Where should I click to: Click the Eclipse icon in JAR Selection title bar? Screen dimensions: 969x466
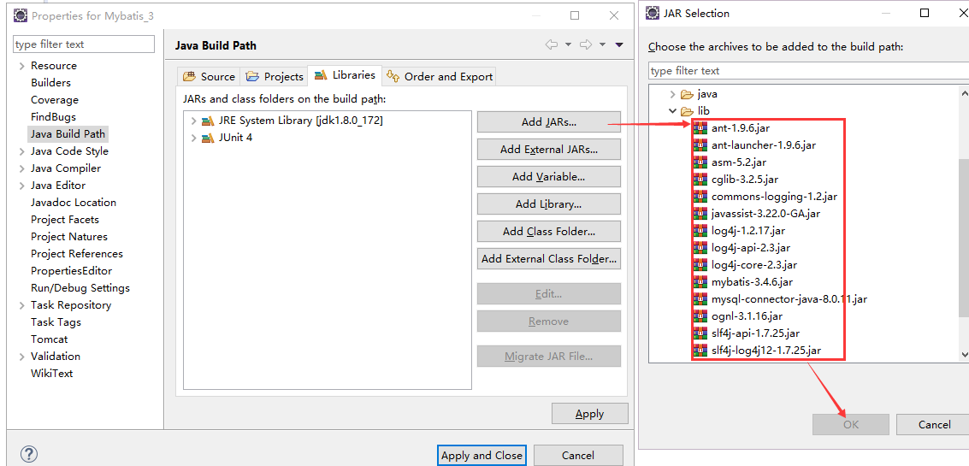click(x=652, y=13)
